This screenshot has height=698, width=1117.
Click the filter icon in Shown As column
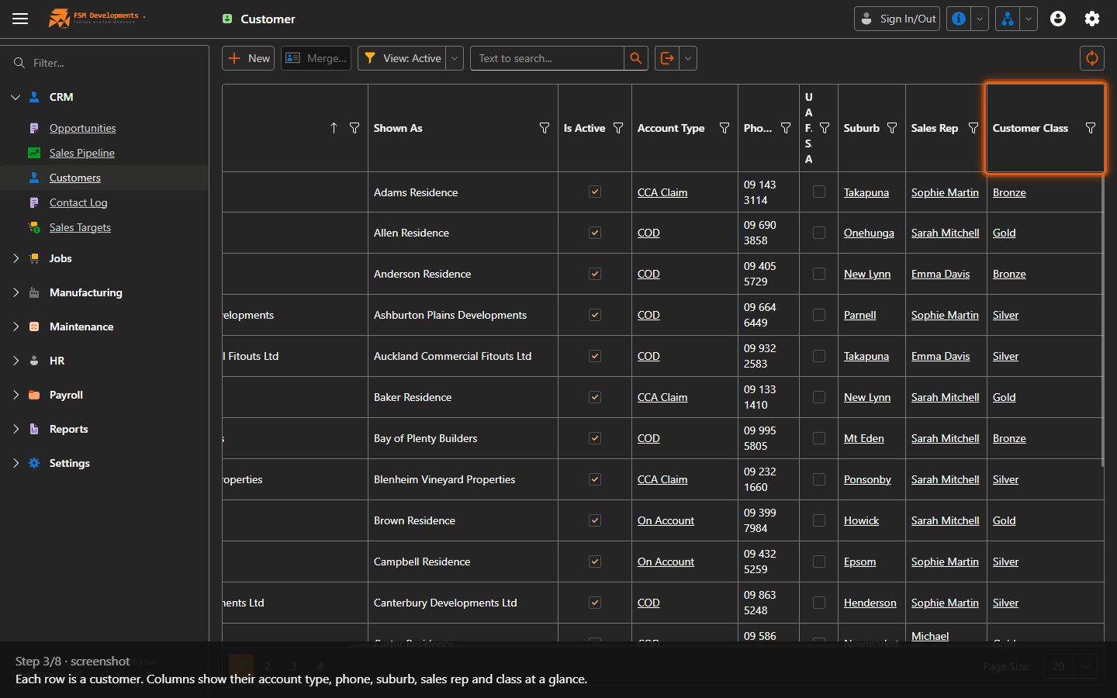[545, 128]
